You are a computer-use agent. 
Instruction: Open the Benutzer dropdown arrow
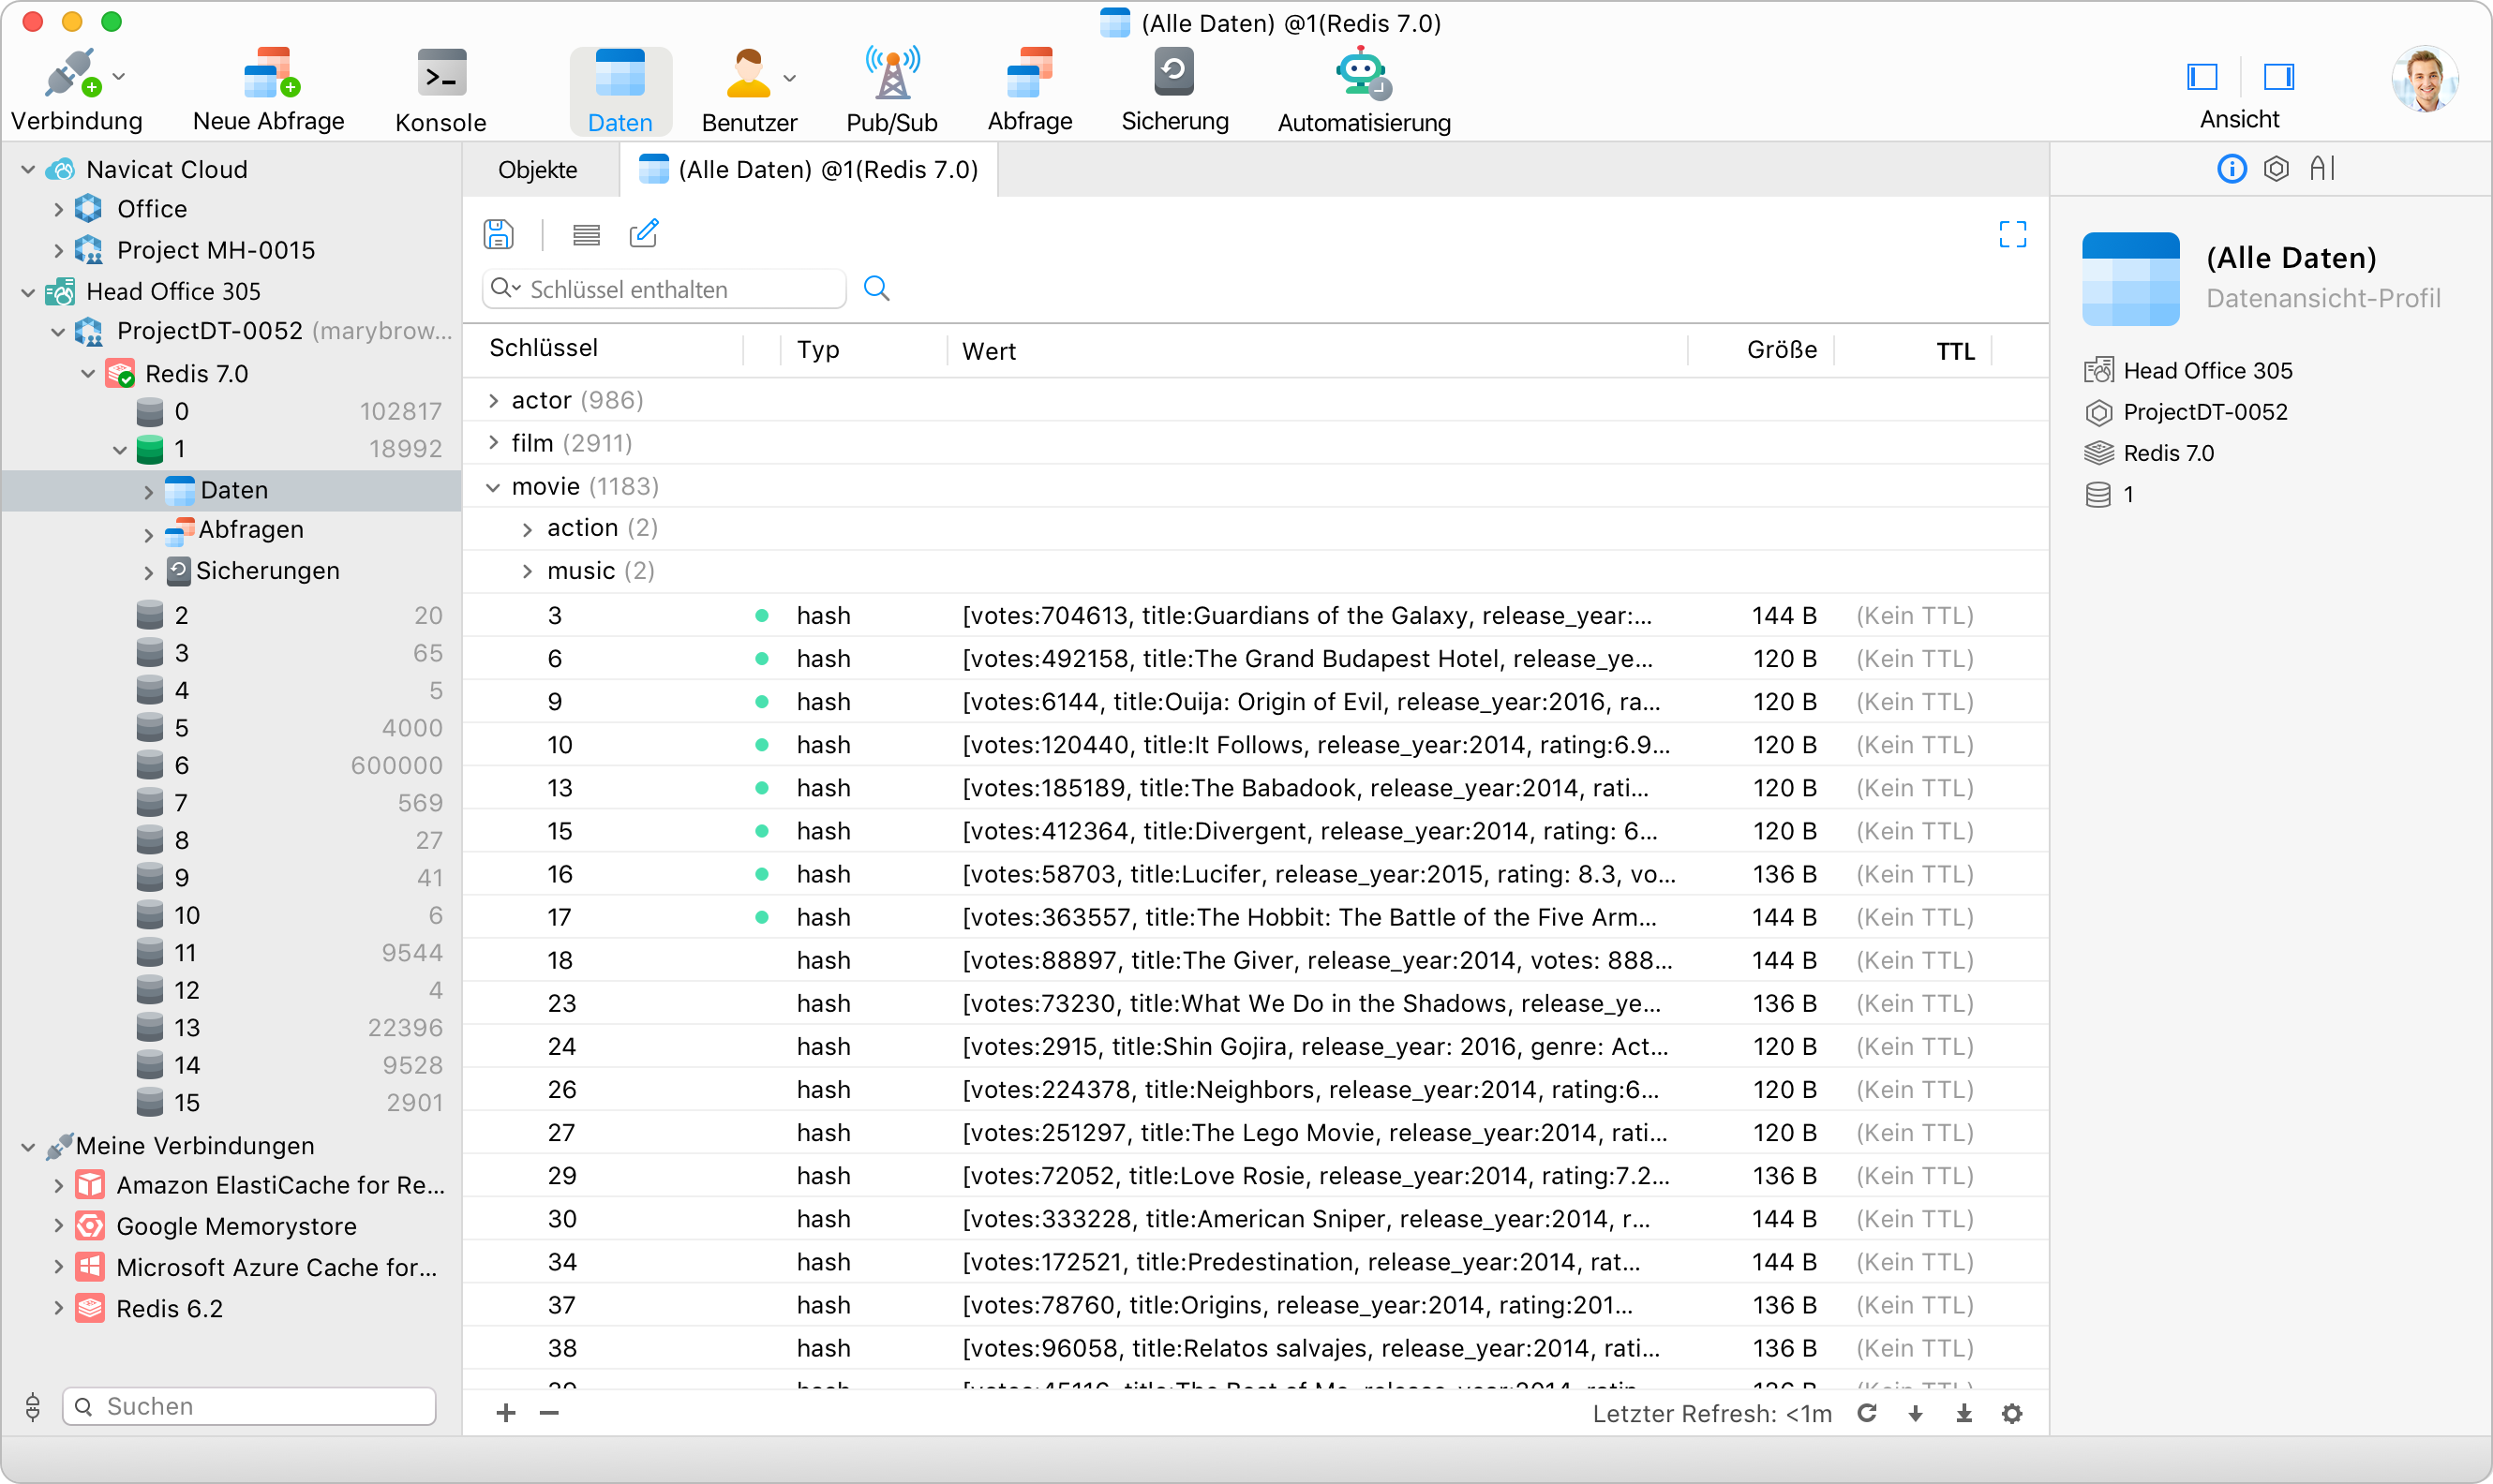click(789, 78)
